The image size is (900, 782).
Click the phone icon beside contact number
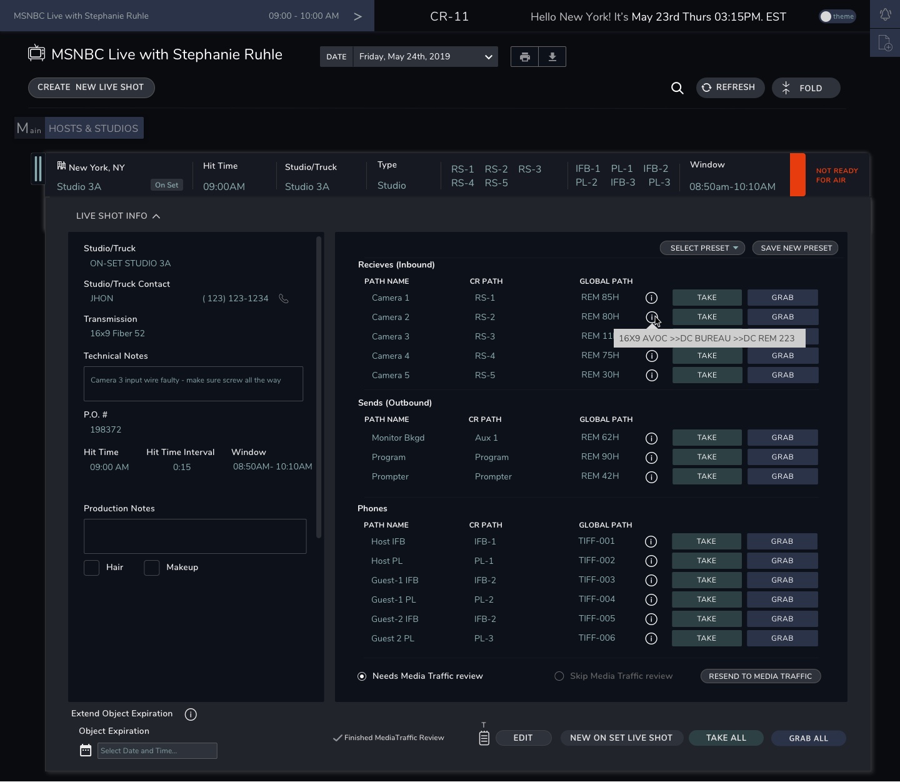[284, 299]
